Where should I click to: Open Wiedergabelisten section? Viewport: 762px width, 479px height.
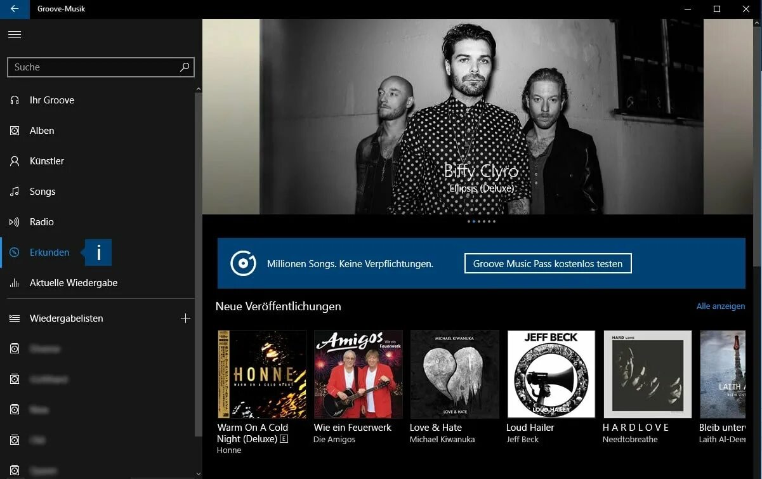(x=66, y=318)
